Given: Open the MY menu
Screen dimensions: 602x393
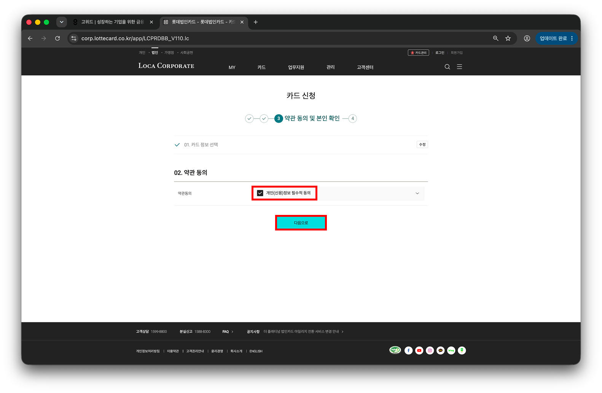Looking at the screenshot, I should coord(232,67).
